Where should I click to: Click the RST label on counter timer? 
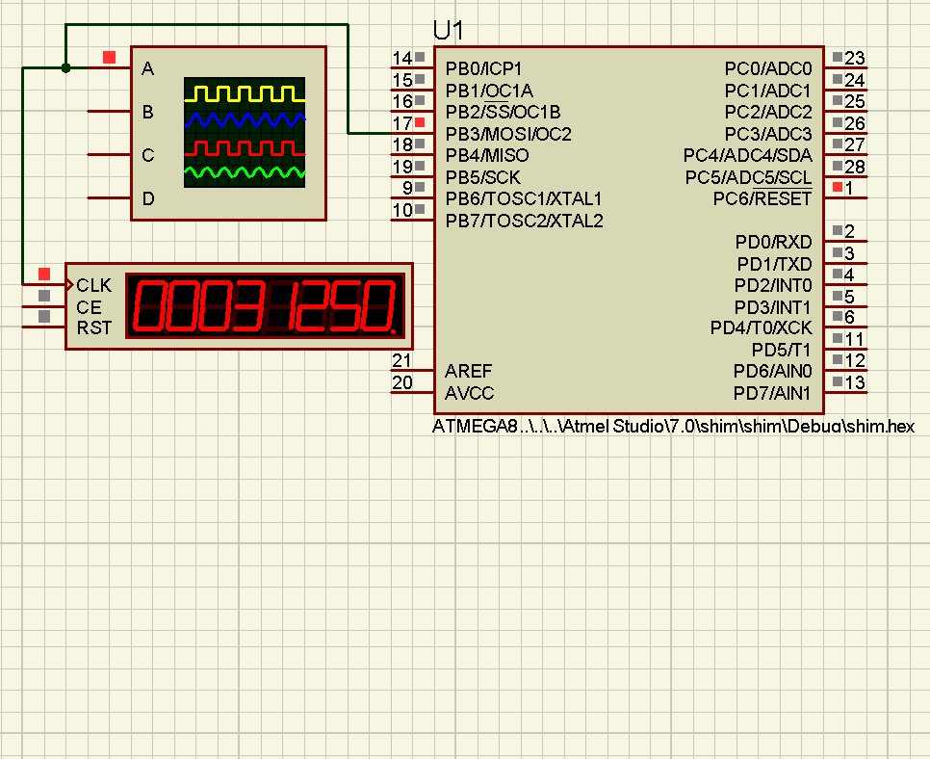coord(93,327)
